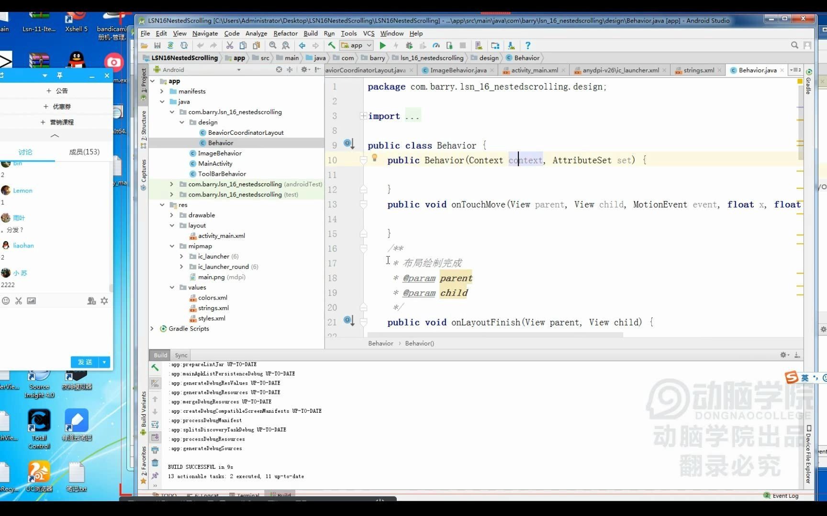Open MainActivity in the project tree
This screenshot has width=827, height=516.
pos(215,163)
